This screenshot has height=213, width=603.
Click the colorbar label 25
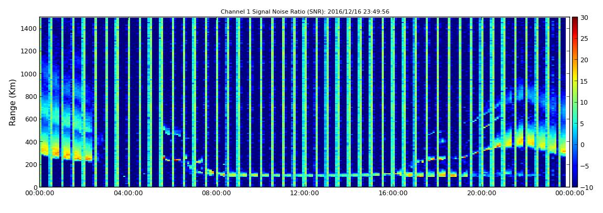click(x=584, y=39)
